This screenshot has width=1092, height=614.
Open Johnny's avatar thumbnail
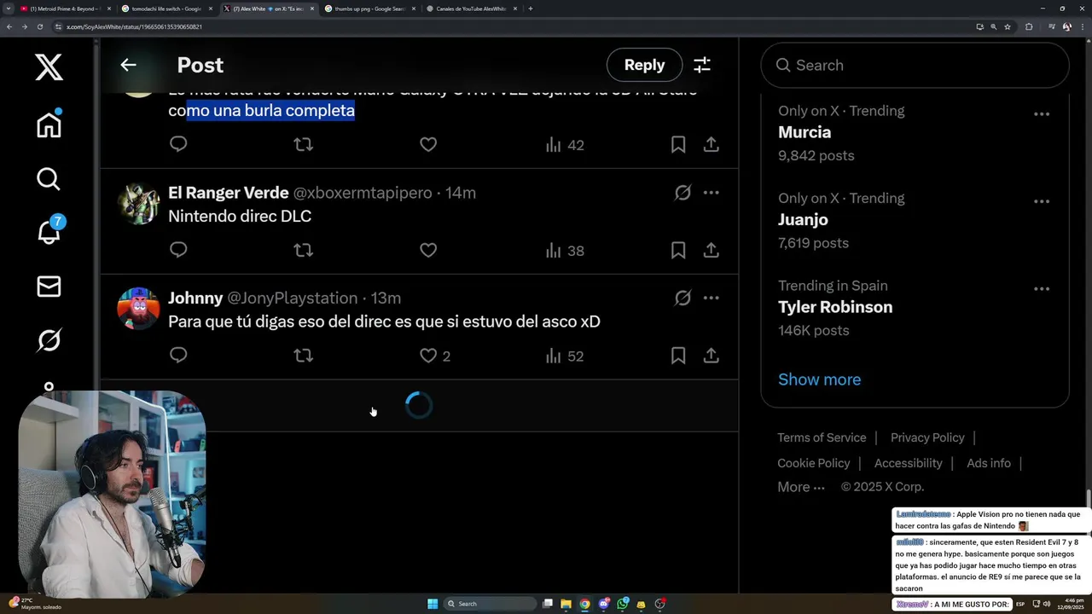point(138,308)
